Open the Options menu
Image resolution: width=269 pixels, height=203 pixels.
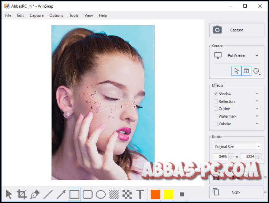pos(56,15)
